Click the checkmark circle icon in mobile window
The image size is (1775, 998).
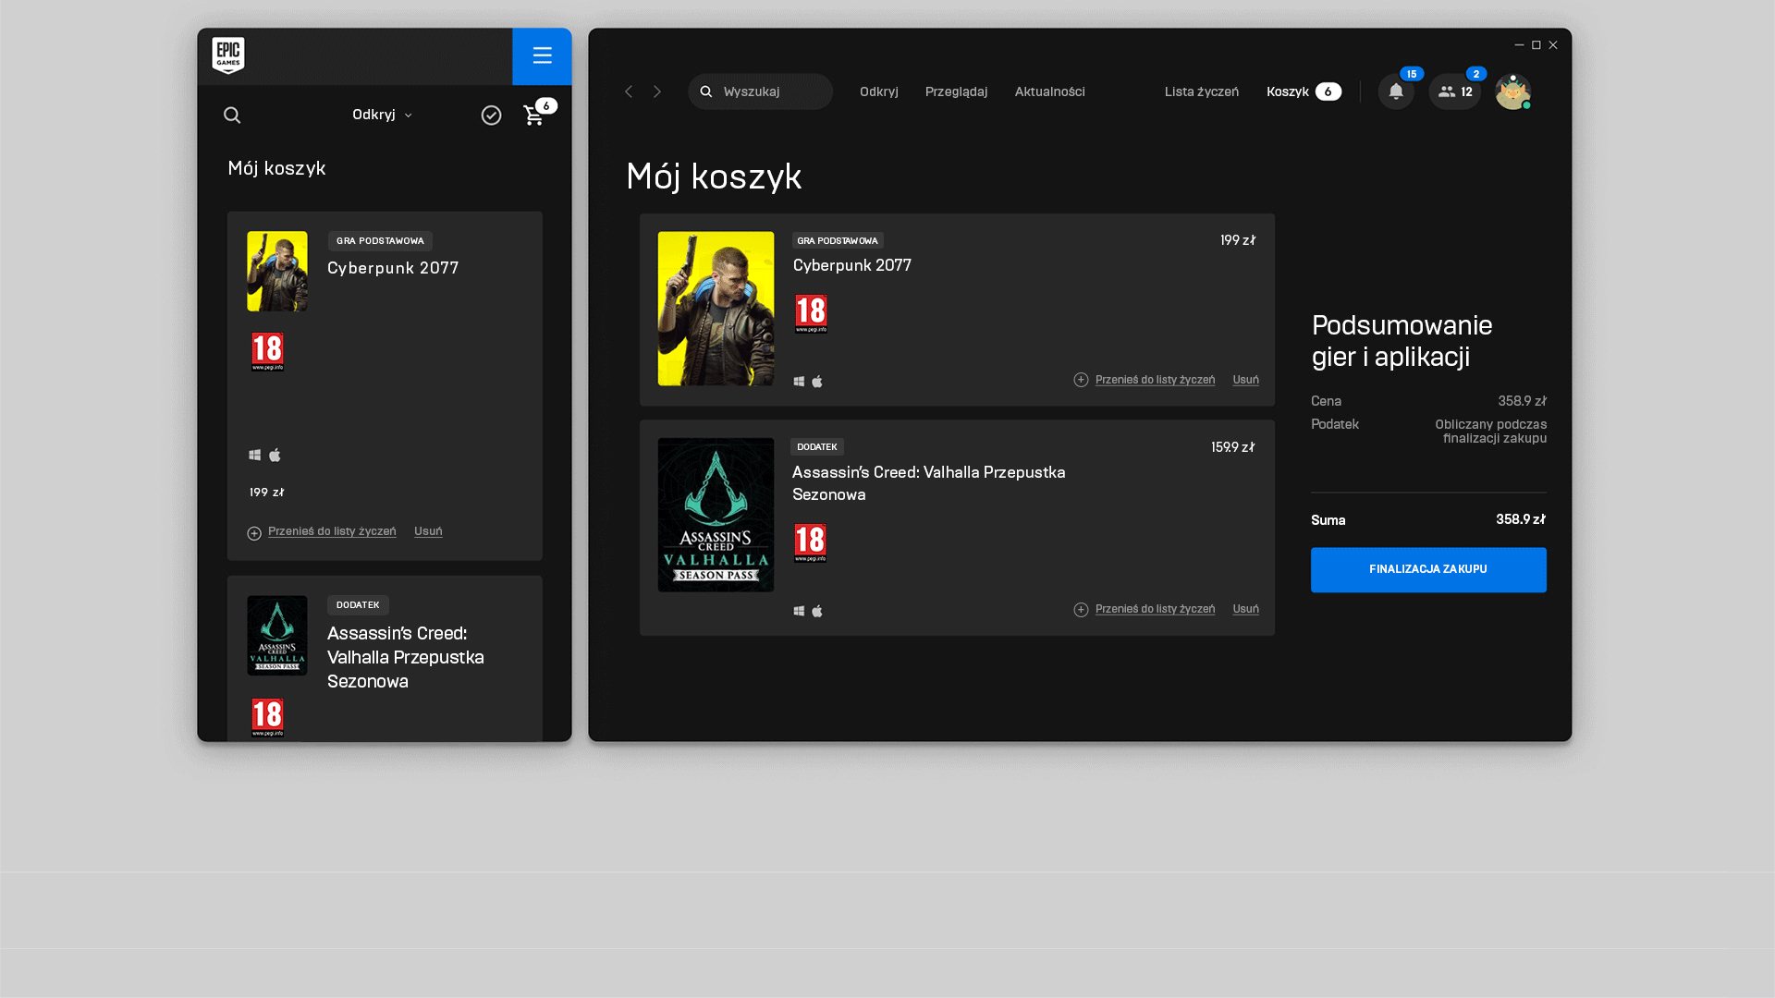(x=492, y=115)
